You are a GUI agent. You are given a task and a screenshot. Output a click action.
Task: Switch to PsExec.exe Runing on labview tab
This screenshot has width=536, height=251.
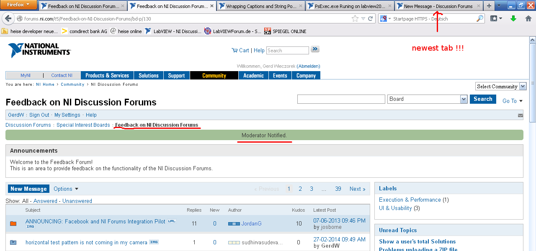coord(349,6)
